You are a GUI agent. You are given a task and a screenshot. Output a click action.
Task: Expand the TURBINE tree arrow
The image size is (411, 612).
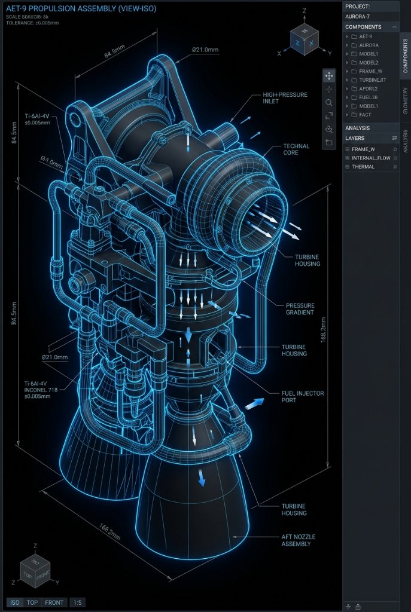pyautogui.click(x=347, y=80)
